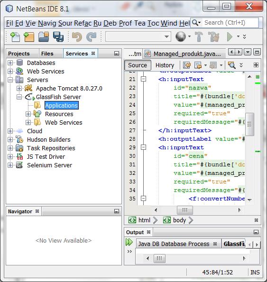This screenshot has width=267, height=282.
Task: Toggle code fold at line 21
Action: pyautogui.click(x=143, y=79)
